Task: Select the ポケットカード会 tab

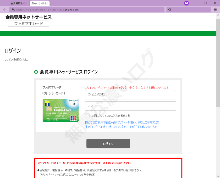Action: (40, 3)
